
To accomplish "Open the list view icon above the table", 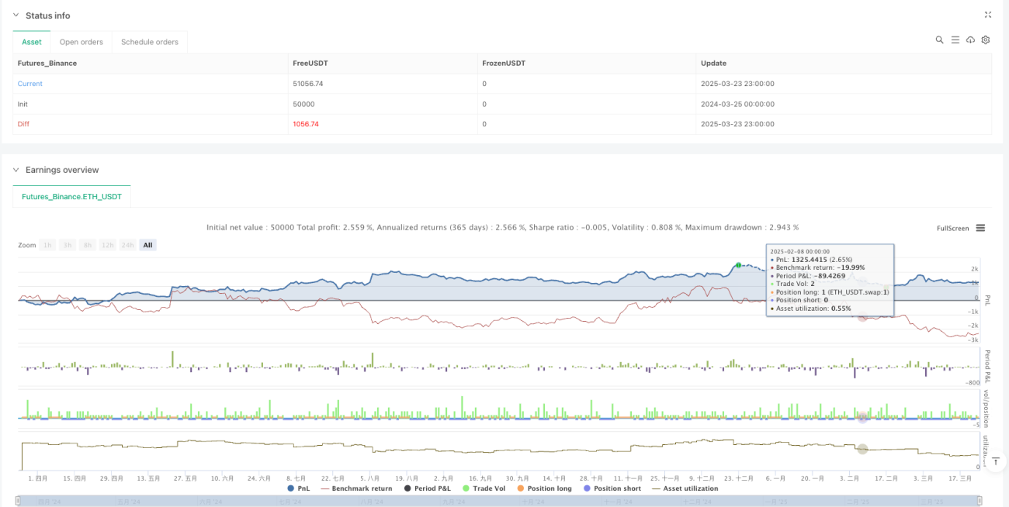I will tap(955, 40).
